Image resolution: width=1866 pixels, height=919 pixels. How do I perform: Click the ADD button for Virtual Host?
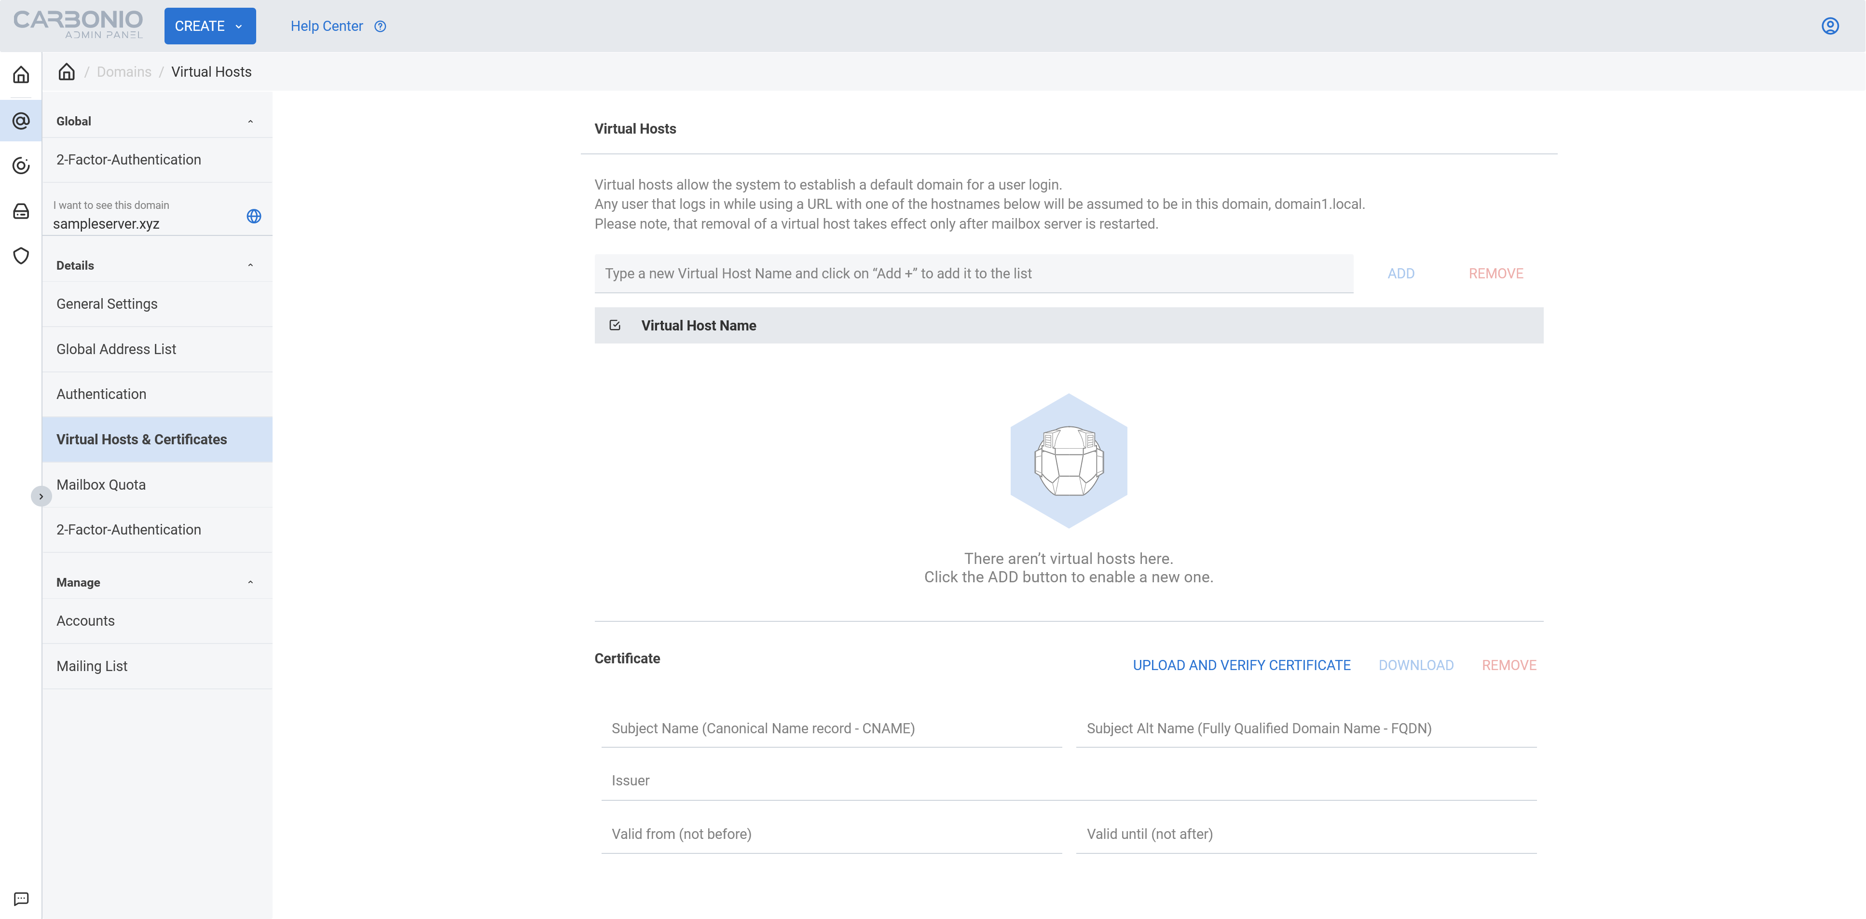pyautogui.click(x=1400, y=273)
